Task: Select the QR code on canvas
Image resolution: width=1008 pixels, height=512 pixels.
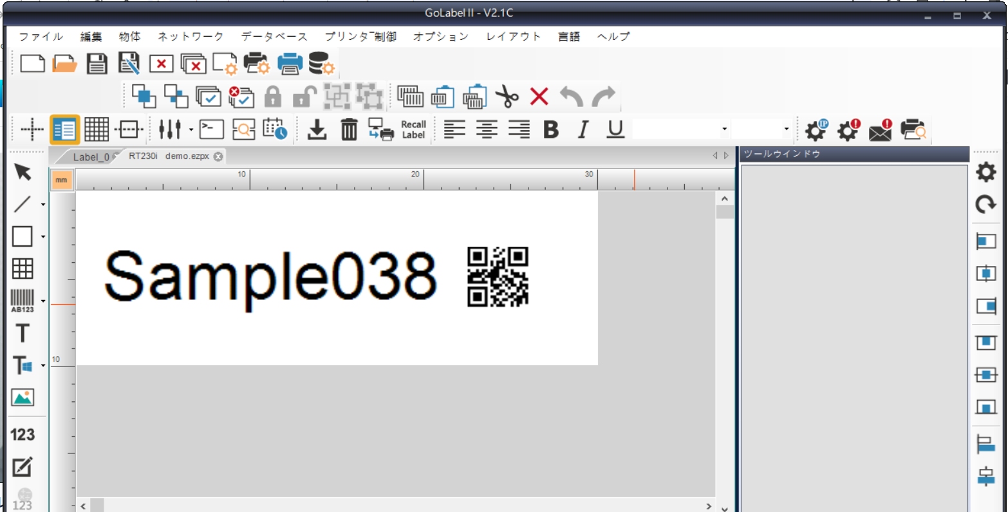Action: [x=498, y=276]
